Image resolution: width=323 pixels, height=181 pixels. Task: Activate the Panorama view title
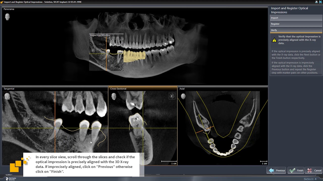point(9,9)
